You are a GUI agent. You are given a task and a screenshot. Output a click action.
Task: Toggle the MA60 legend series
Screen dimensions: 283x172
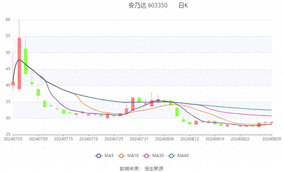(x=178, y=156)
